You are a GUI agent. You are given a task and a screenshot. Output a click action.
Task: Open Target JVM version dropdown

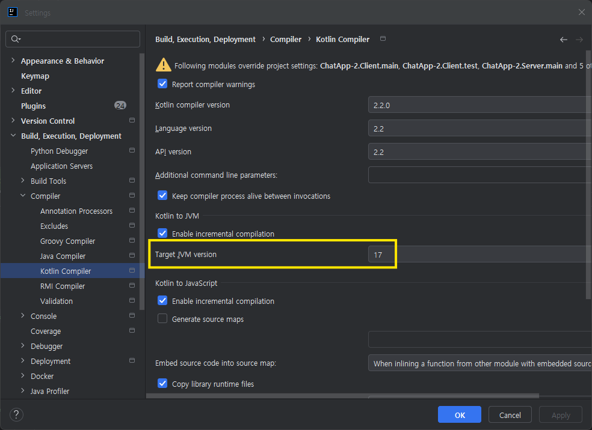(479, 255)
